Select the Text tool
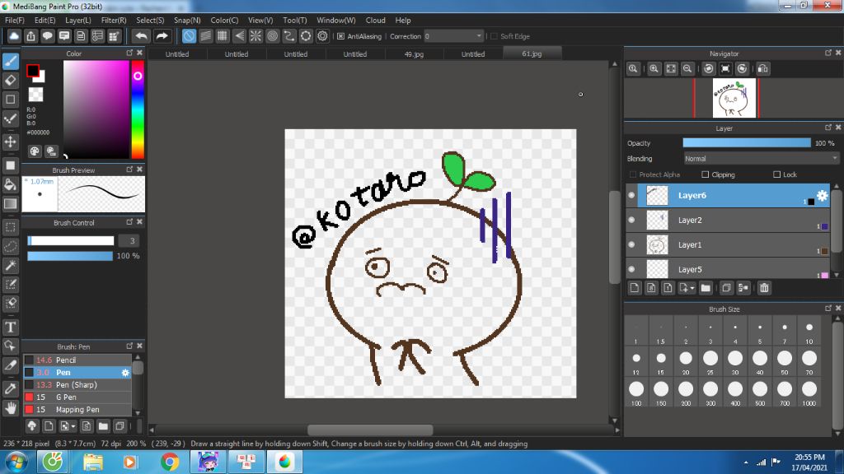Image resolution: width=844 pixels, height=474 pixels. 10,327
